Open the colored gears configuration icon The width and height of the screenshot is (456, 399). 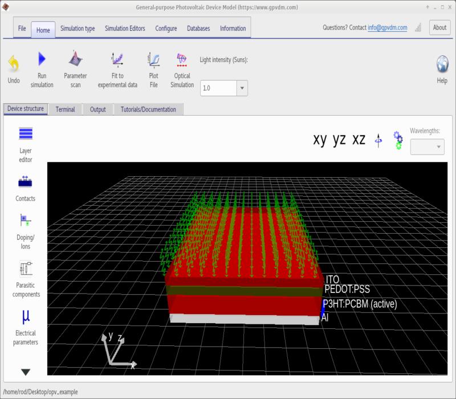(398, 140)
